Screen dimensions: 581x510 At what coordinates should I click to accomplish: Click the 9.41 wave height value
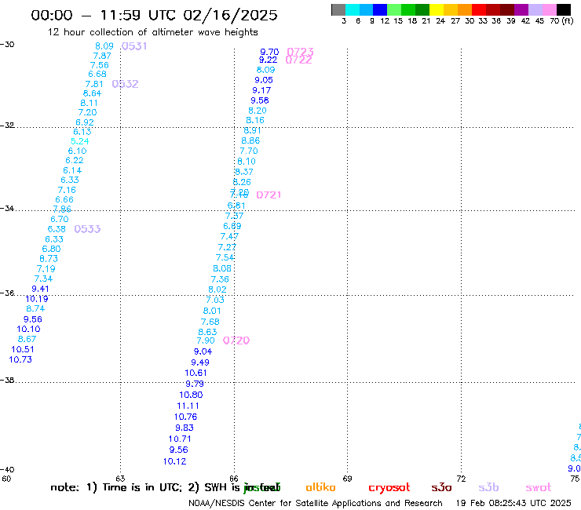tap(40, 289)
